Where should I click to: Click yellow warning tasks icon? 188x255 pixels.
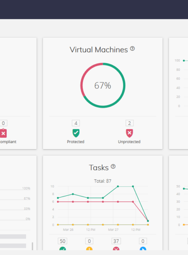click(x=89, y=249)
